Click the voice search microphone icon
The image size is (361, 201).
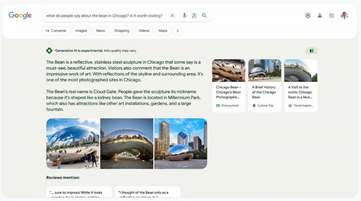click(x=184, y=15)
